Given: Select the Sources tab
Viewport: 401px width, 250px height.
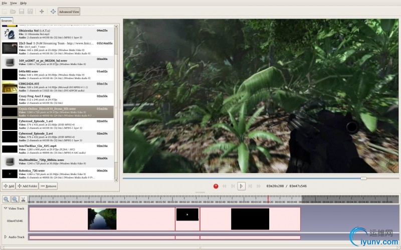Looking at the screenshot, I should (x=7, y=20).
